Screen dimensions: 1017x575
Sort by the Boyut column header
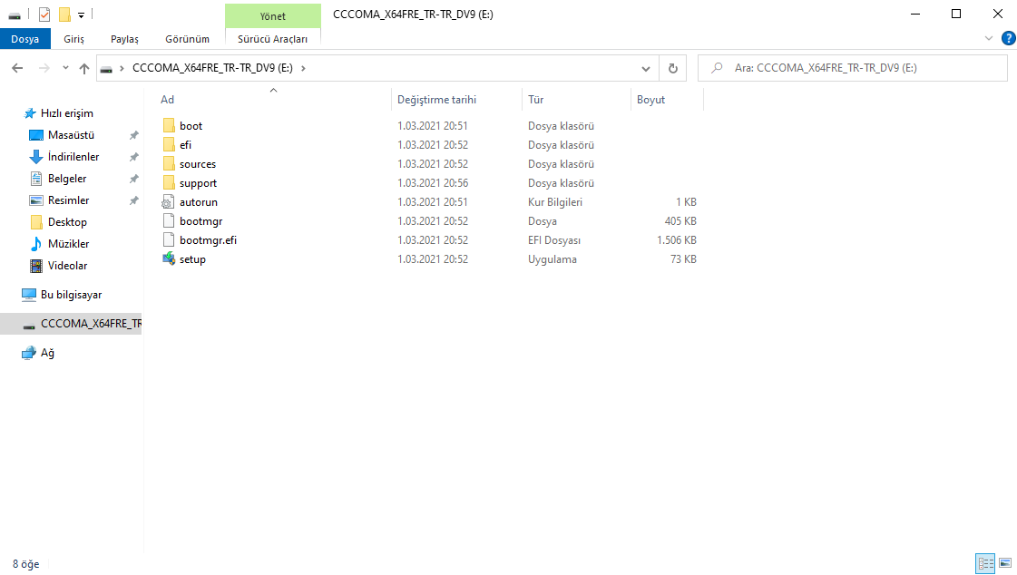click(650, 100)
